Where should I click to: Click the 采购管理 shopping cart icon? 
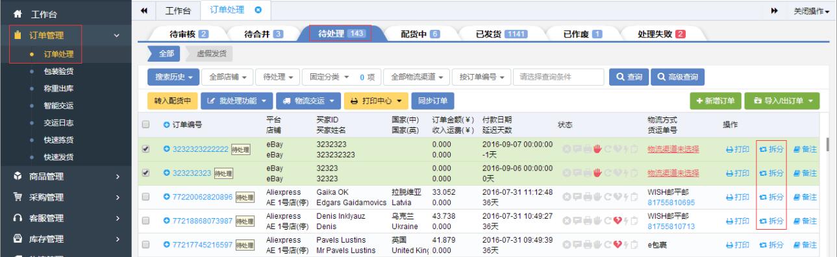(x=18, y=197)
